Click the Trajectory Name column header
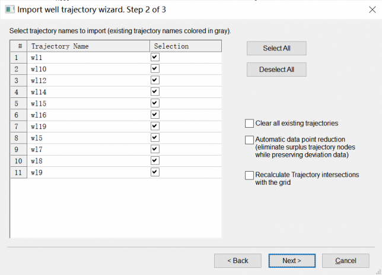382x275 pixels. pos(88,46)
